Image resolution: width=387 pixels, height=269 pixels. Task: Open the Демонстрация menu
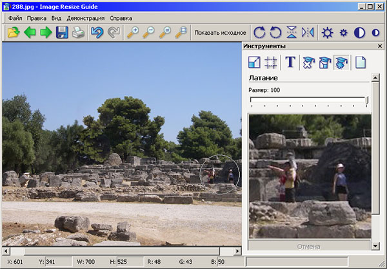pyautogui.click(x=86, y=18)
